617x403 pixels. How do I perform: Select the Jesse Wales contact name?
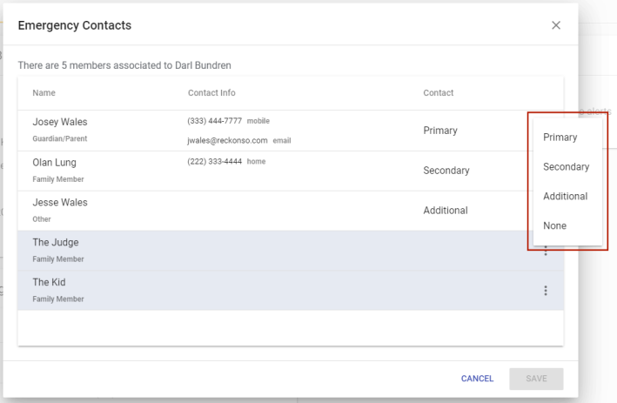[60, 202]
